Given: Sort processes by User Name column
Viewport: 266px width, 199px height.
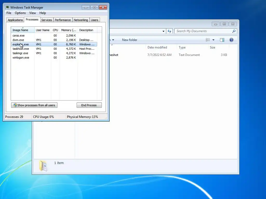Looking at the screenshot, I should pyautogui.click(x=43, y=30).
